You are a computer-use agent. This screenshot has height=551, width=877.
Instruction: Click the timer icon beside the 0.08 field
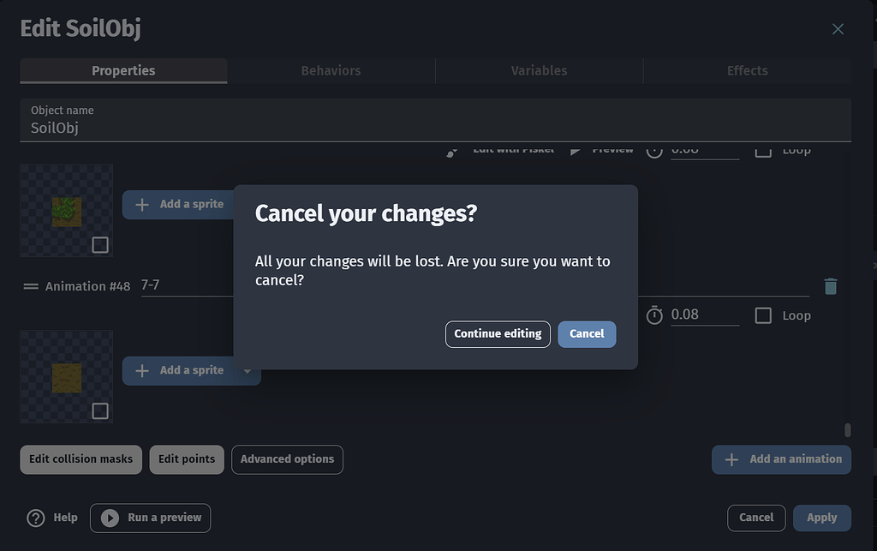point(654,314)
